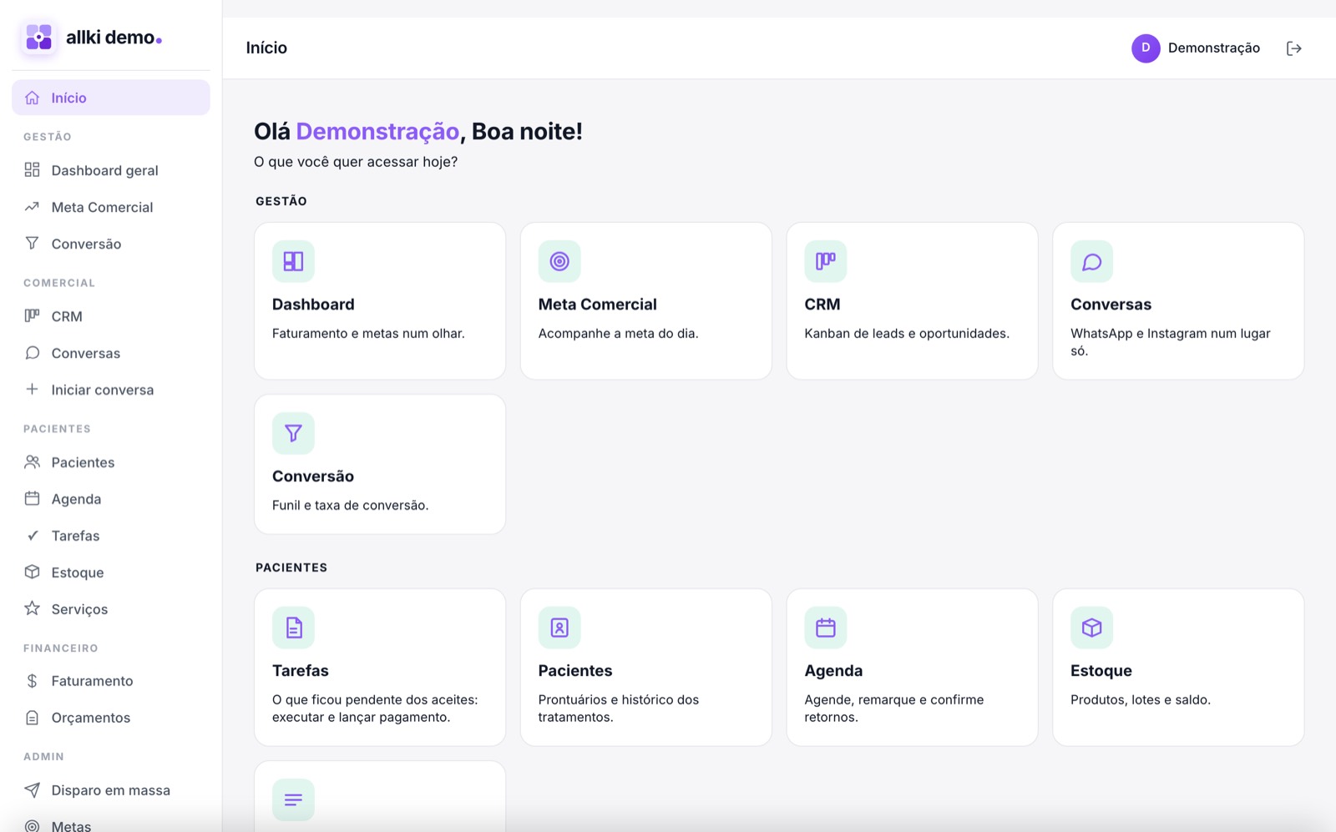
Task: Open Pacientes in the sidebar menu
Action: 111,462
